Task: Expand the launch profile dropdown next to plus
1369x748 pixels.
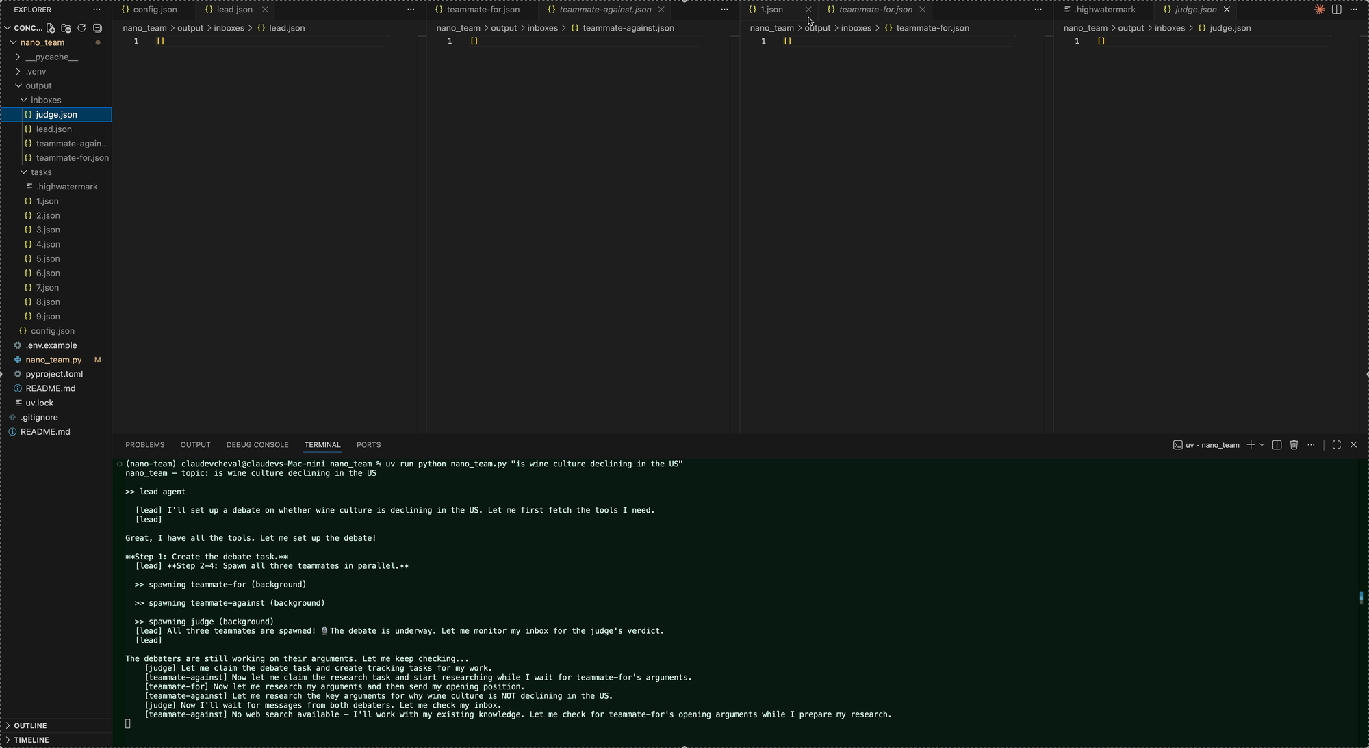Action: point(1262,444)
